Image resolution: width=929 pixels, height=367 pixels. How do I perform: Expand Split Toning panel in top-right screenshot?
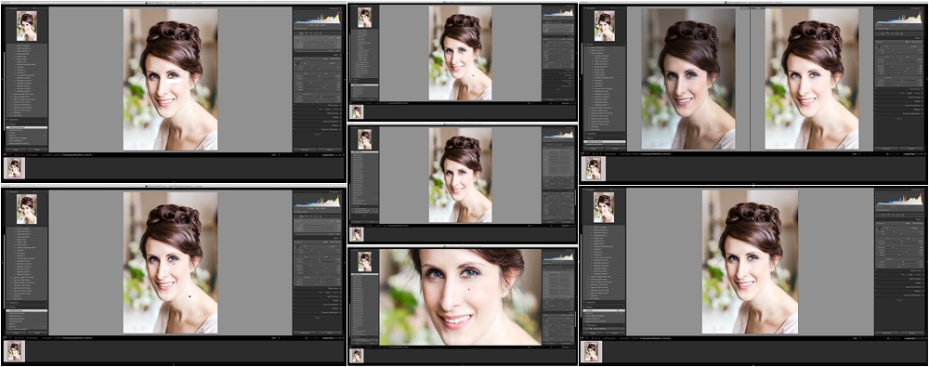(x=922, y=98)
